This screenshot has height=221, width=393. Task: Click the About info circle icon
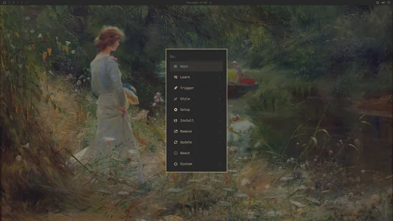[176, 153]
